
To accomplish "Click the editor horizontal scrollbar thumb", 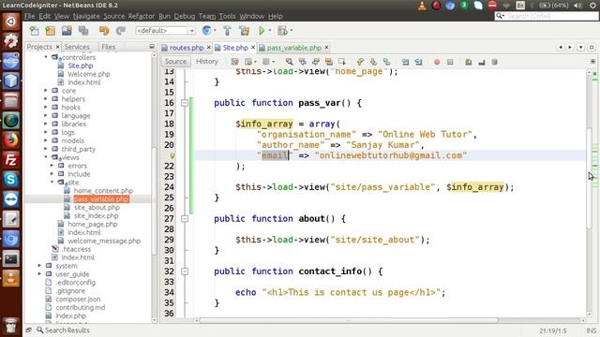I will point(348,320).
